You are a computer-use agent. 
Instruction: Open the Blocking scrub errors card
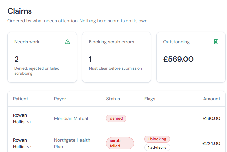pos(116,57)
